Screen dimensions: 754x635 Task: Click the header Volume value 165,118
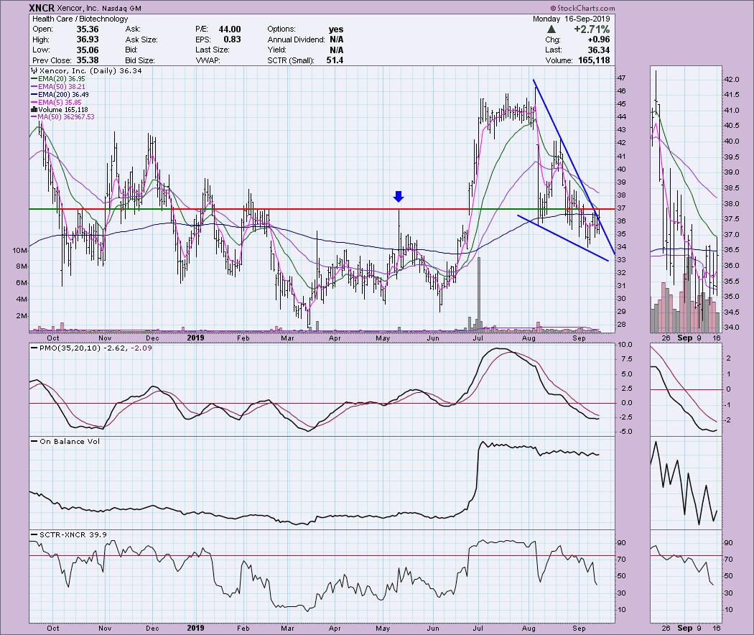coord(595,60)
